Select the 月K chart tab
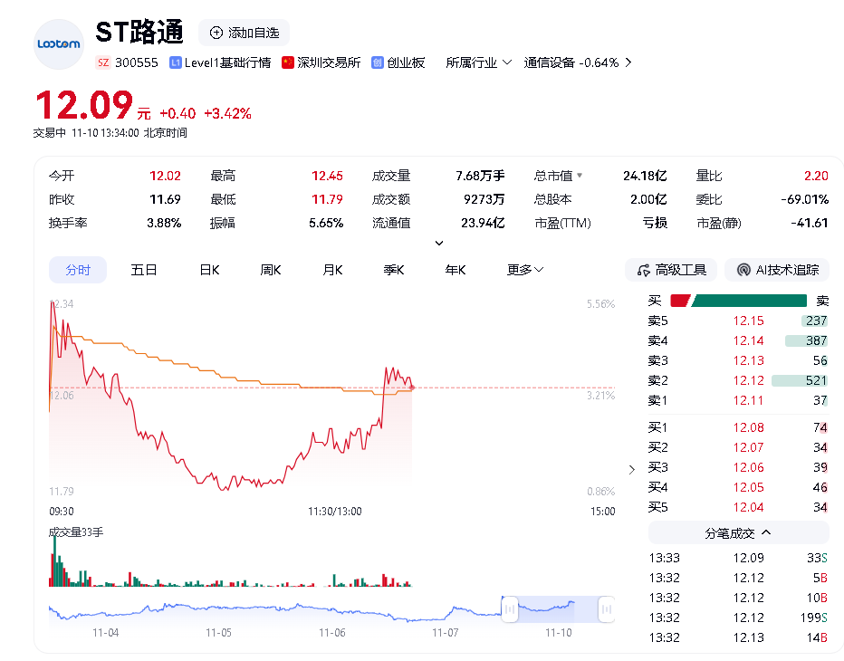Screen dimensions: 844x661 [332, 270]
